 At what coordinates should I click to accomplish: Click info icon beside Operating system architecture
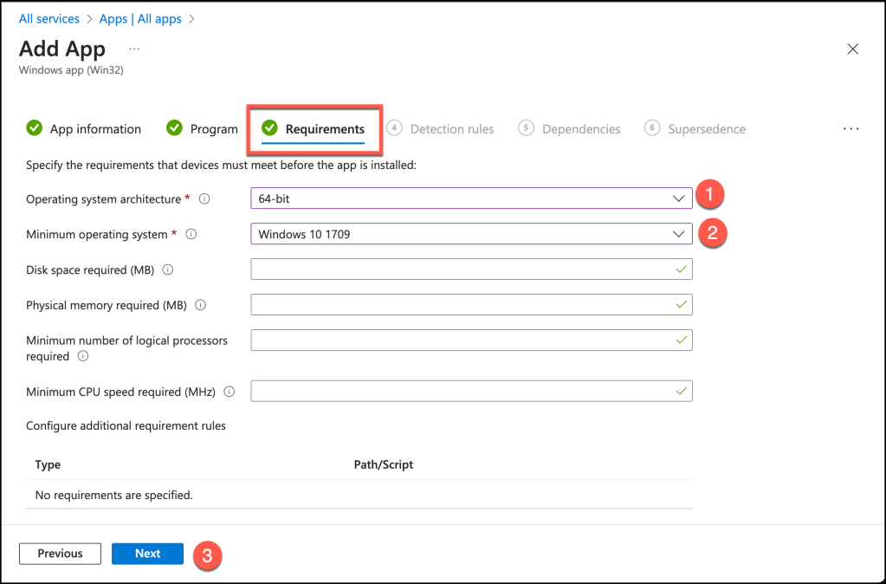tap(204, 199)
